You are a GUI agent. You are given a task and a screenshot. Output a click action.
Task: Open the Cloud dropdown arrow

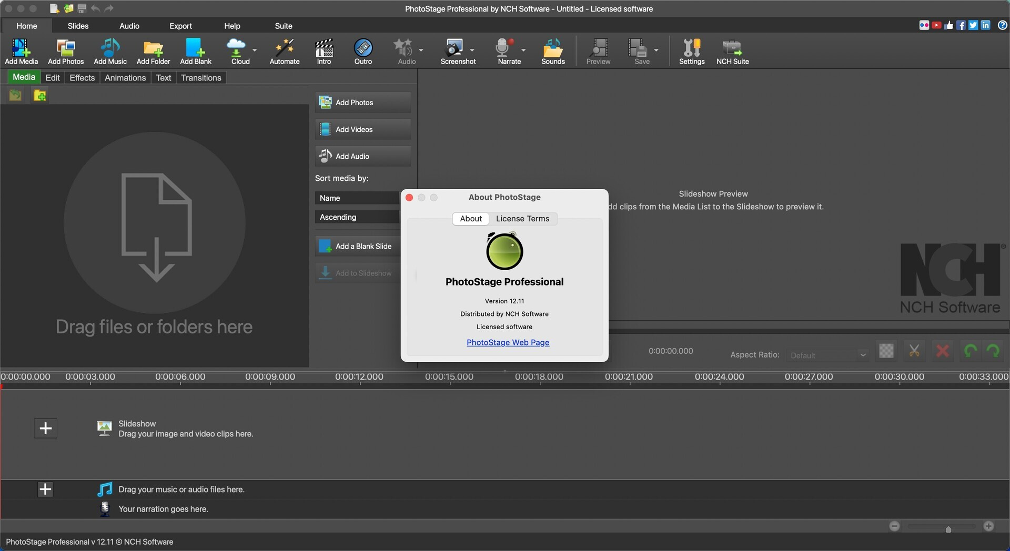coord(254,50)
